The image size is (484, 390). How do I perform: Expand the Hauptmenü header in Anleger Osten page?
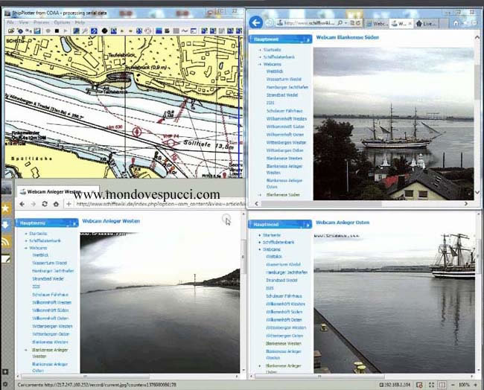pos(280,224)
